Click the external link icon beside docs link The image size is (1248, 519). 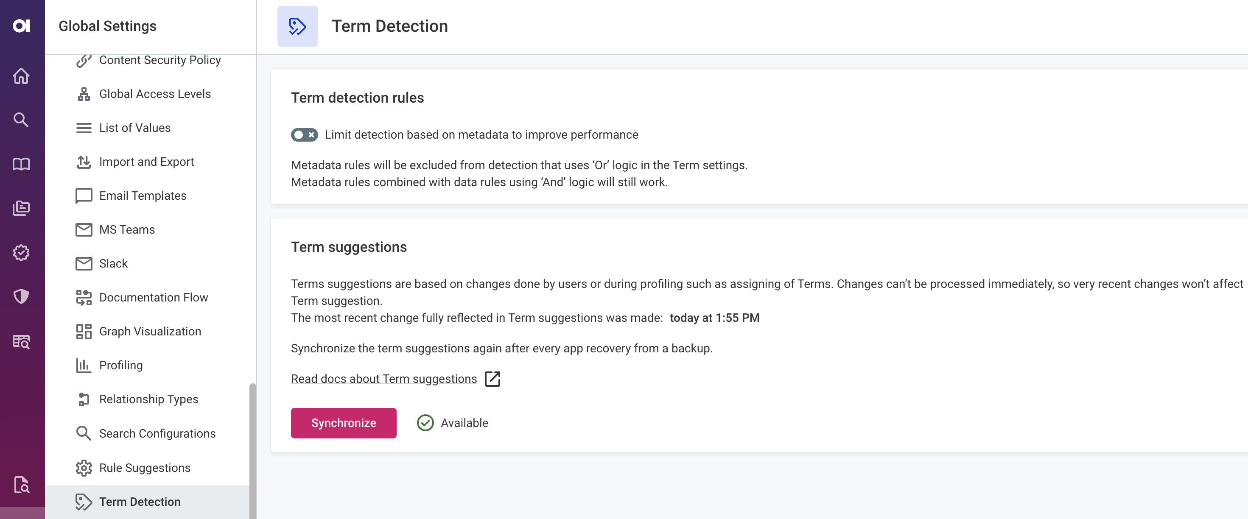492,379
